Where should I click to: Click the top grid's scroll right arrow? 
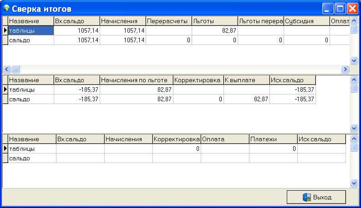tap(345, 69)
